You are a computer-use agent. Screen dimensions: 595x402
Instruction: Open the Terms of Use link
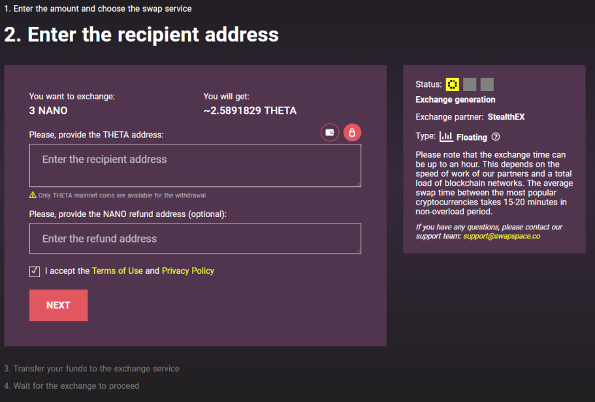[x=118, y=271]
